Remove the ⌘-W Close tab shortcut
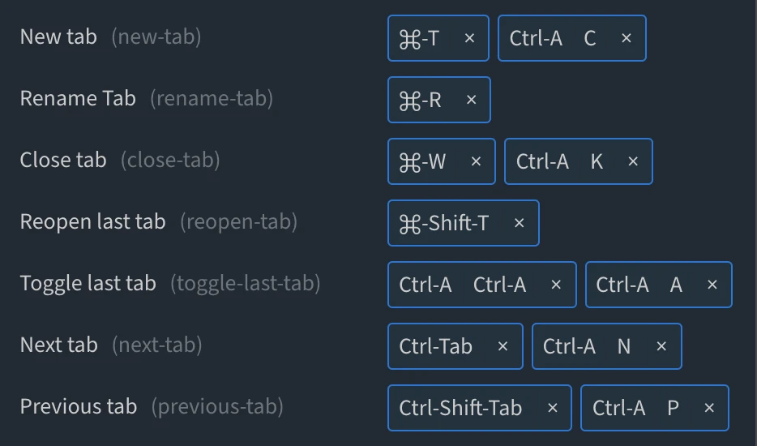Image resolution: width=757 pixels, height=446 pixels. point(476,161)
